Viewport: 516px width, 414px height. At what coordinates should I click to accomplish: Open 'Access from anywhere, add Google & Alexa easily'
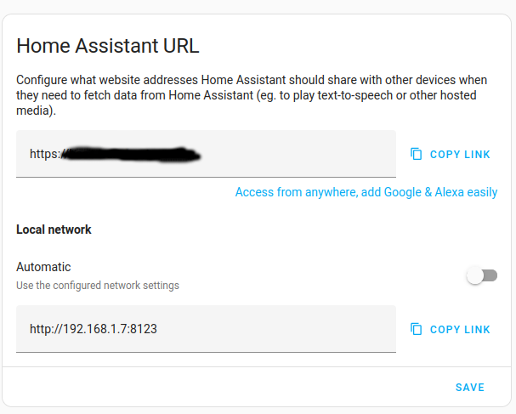366,192
